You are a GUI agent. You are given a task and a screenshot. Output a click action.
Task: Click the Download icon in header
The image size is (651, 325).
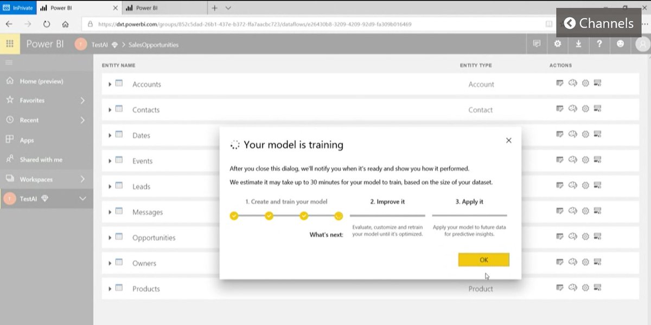(x=579, y=44)
